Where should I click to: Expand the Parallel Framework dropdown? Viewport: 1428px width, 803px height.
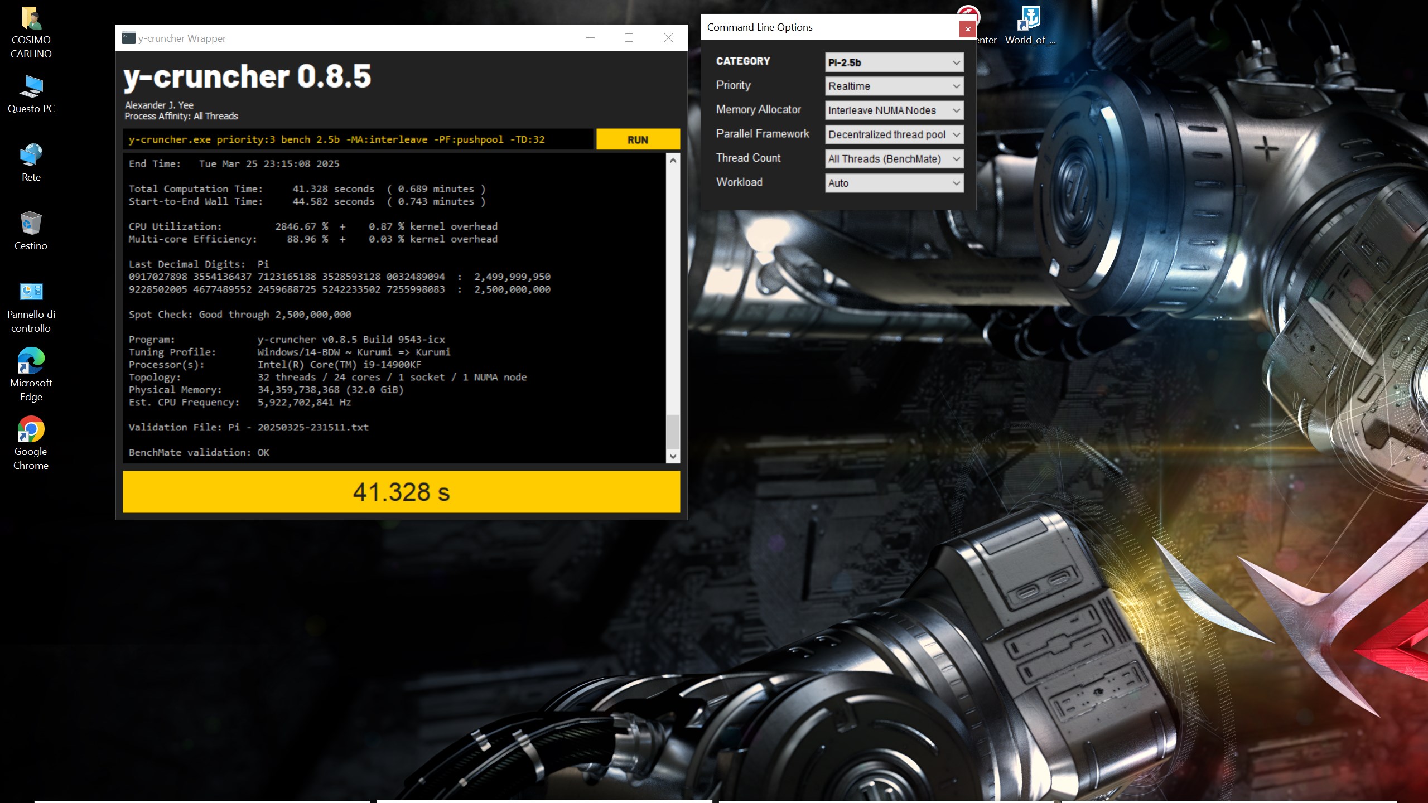pos(894,134)
